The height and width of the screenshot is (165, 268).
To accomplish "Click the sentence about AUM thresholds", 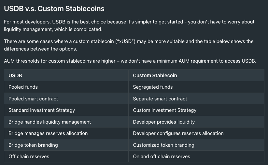I will [x=130, y=61].
